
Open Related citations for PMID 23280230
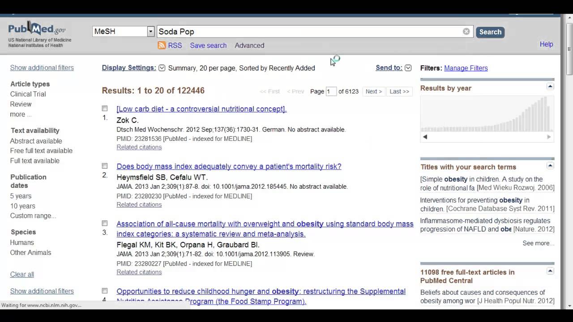click(x=139, y=204)
